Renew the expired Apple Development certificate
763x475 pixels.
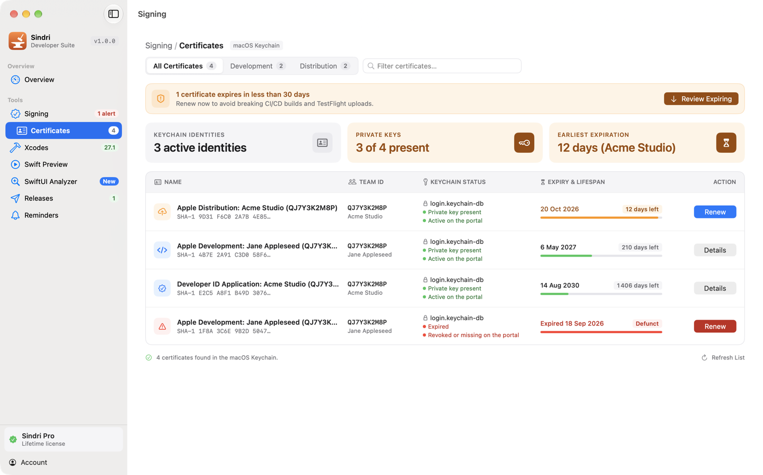(x=715, y=326)
